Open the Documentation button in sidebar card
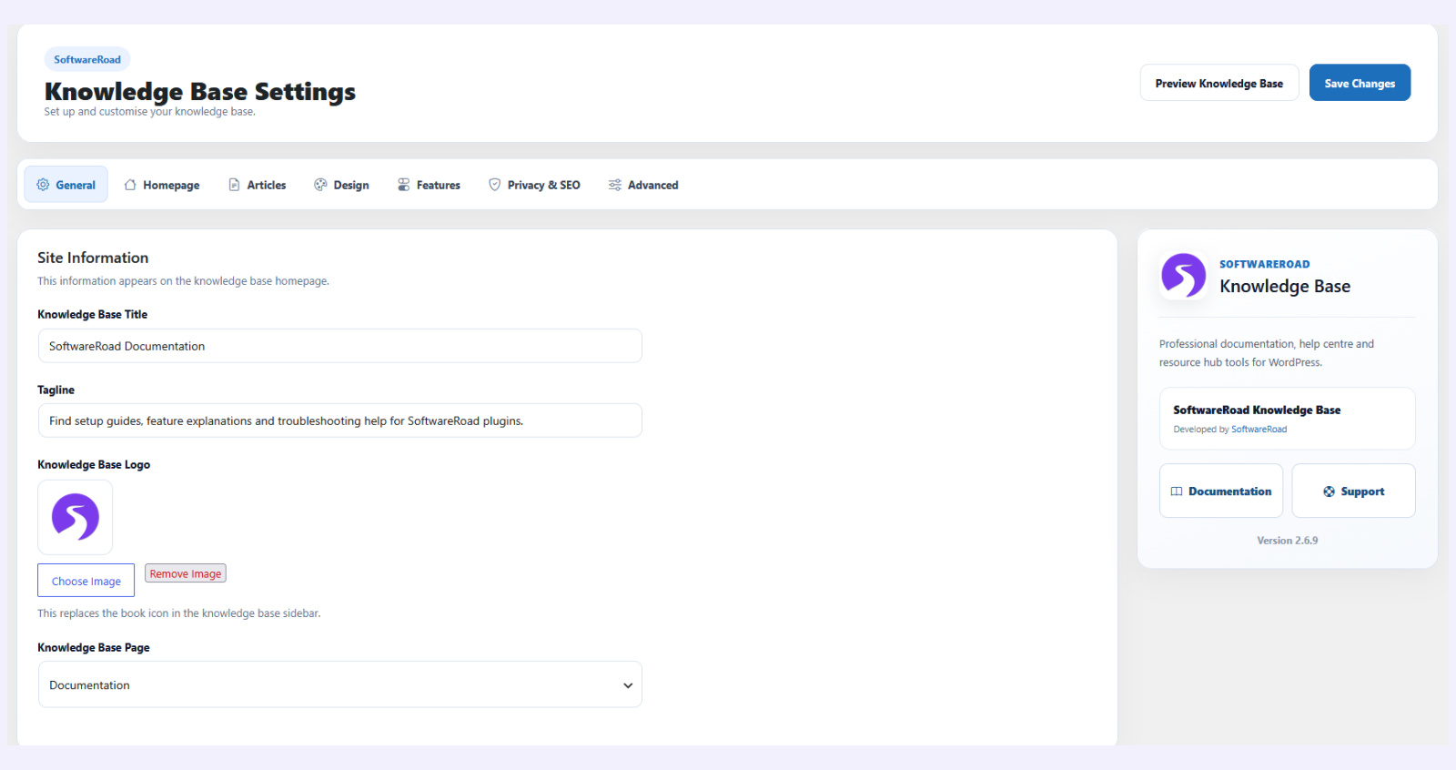This screenshot has width=1456, height=770. (x=1221, y=491)
